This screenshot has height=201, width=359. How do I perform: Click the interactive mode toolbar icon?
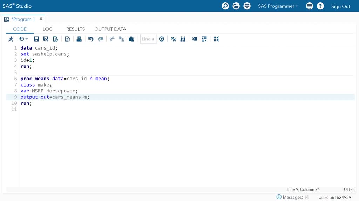point(195,39)
